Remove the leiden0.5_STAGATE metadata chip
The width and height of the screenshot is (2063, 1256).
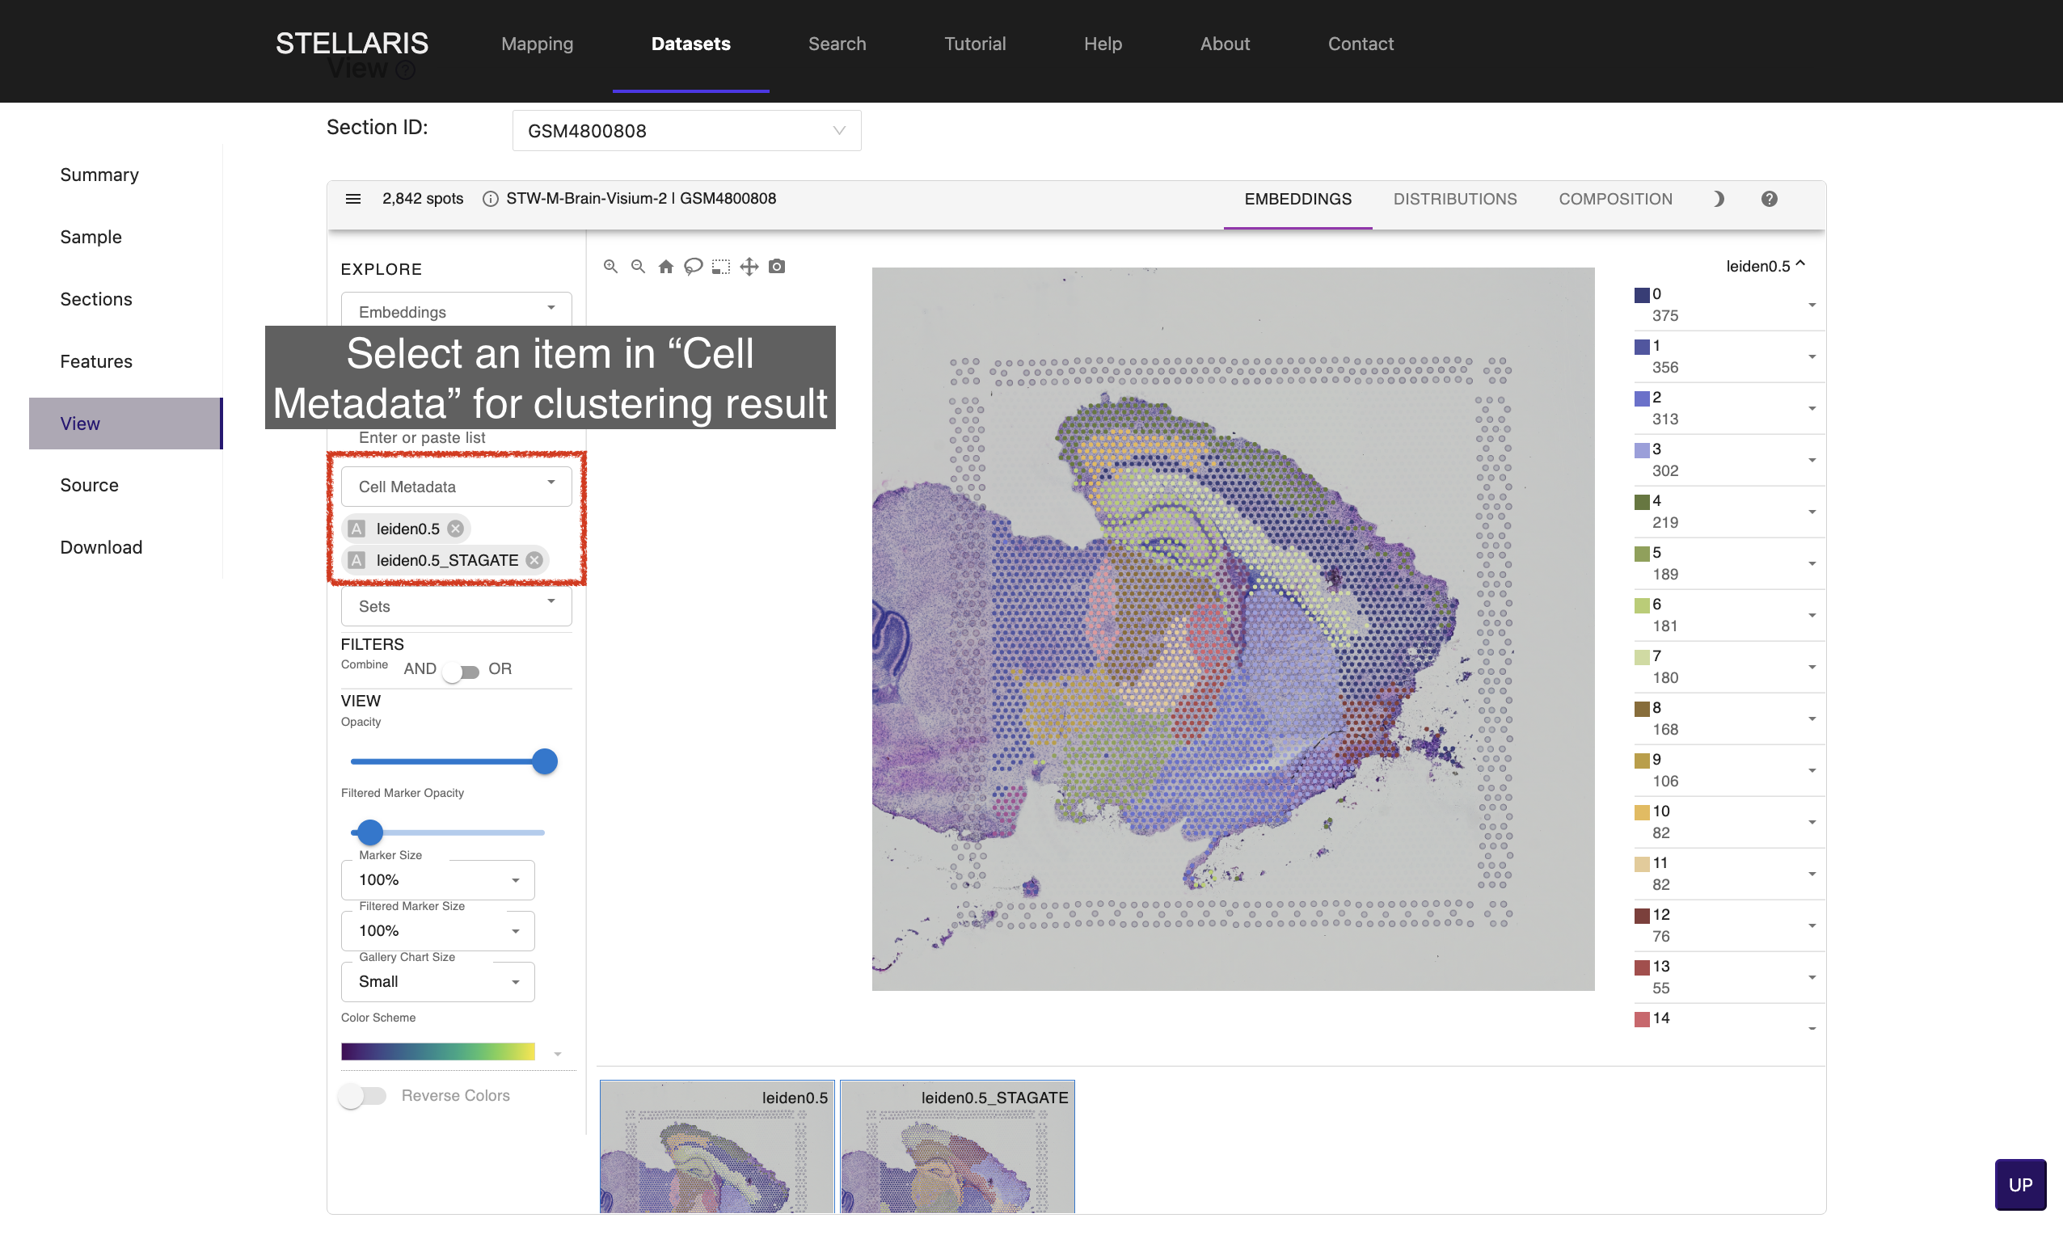(534, 560)
